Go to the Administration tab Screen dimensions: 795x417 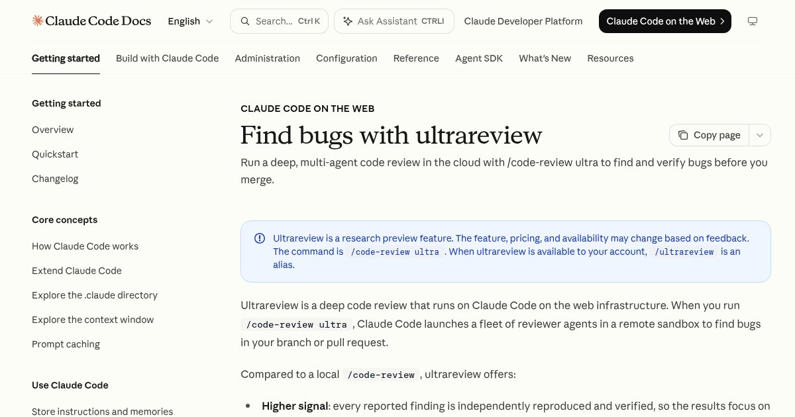(267, 58)
